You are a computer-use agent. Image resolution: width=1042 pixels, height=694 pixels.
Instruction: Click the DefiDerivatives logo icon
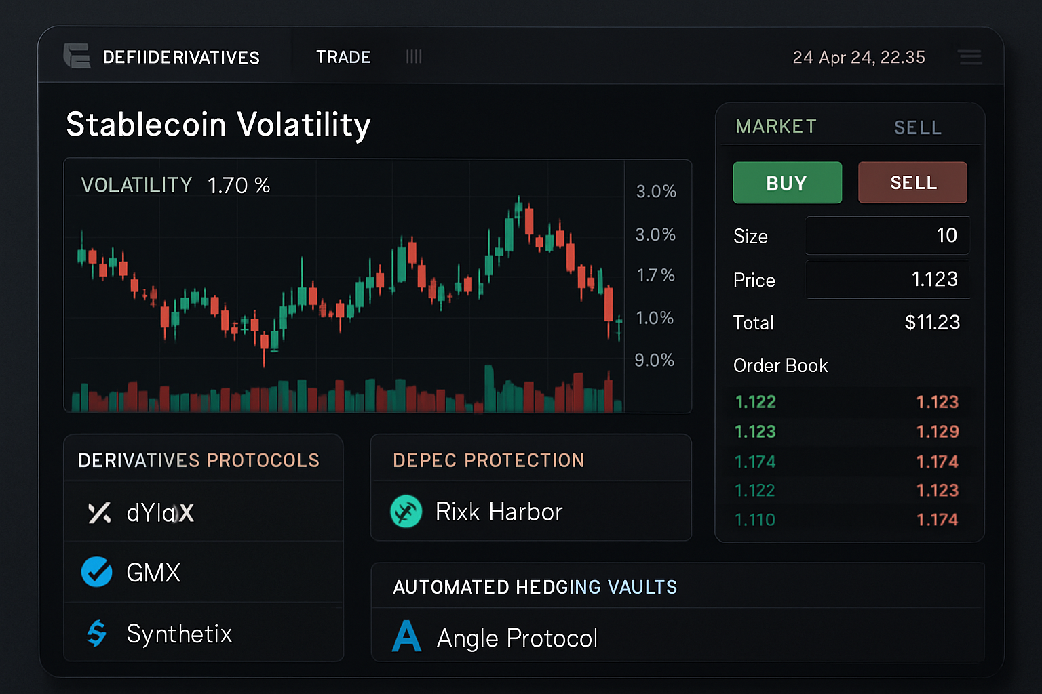[77, 56]
